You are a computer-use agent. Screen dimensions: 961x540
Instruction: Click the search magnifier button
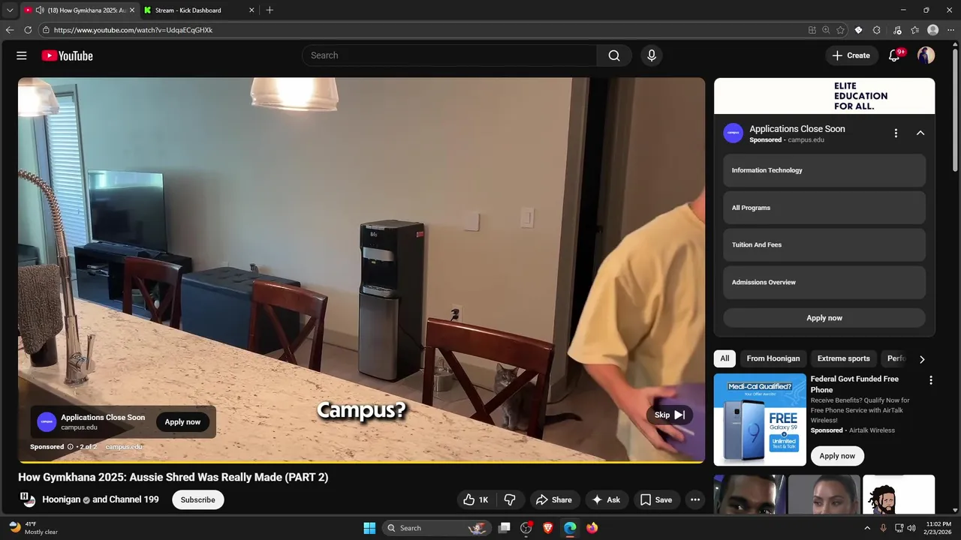[614, 55]
